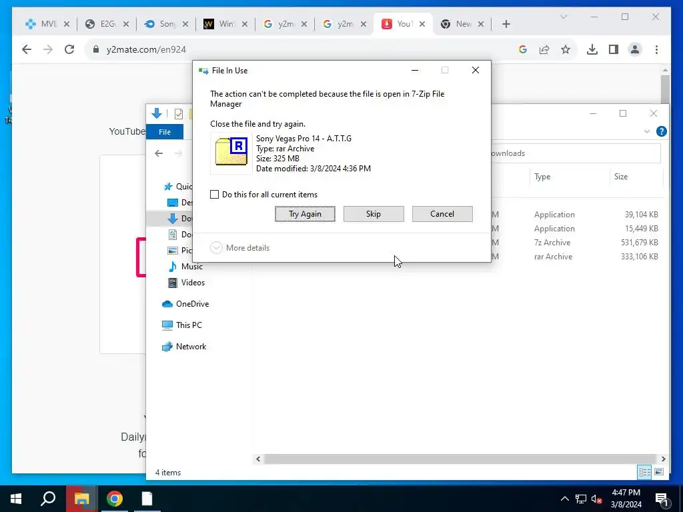Screen dimensions: 683x512
Task: Click the Skip button
Action: 374,214
